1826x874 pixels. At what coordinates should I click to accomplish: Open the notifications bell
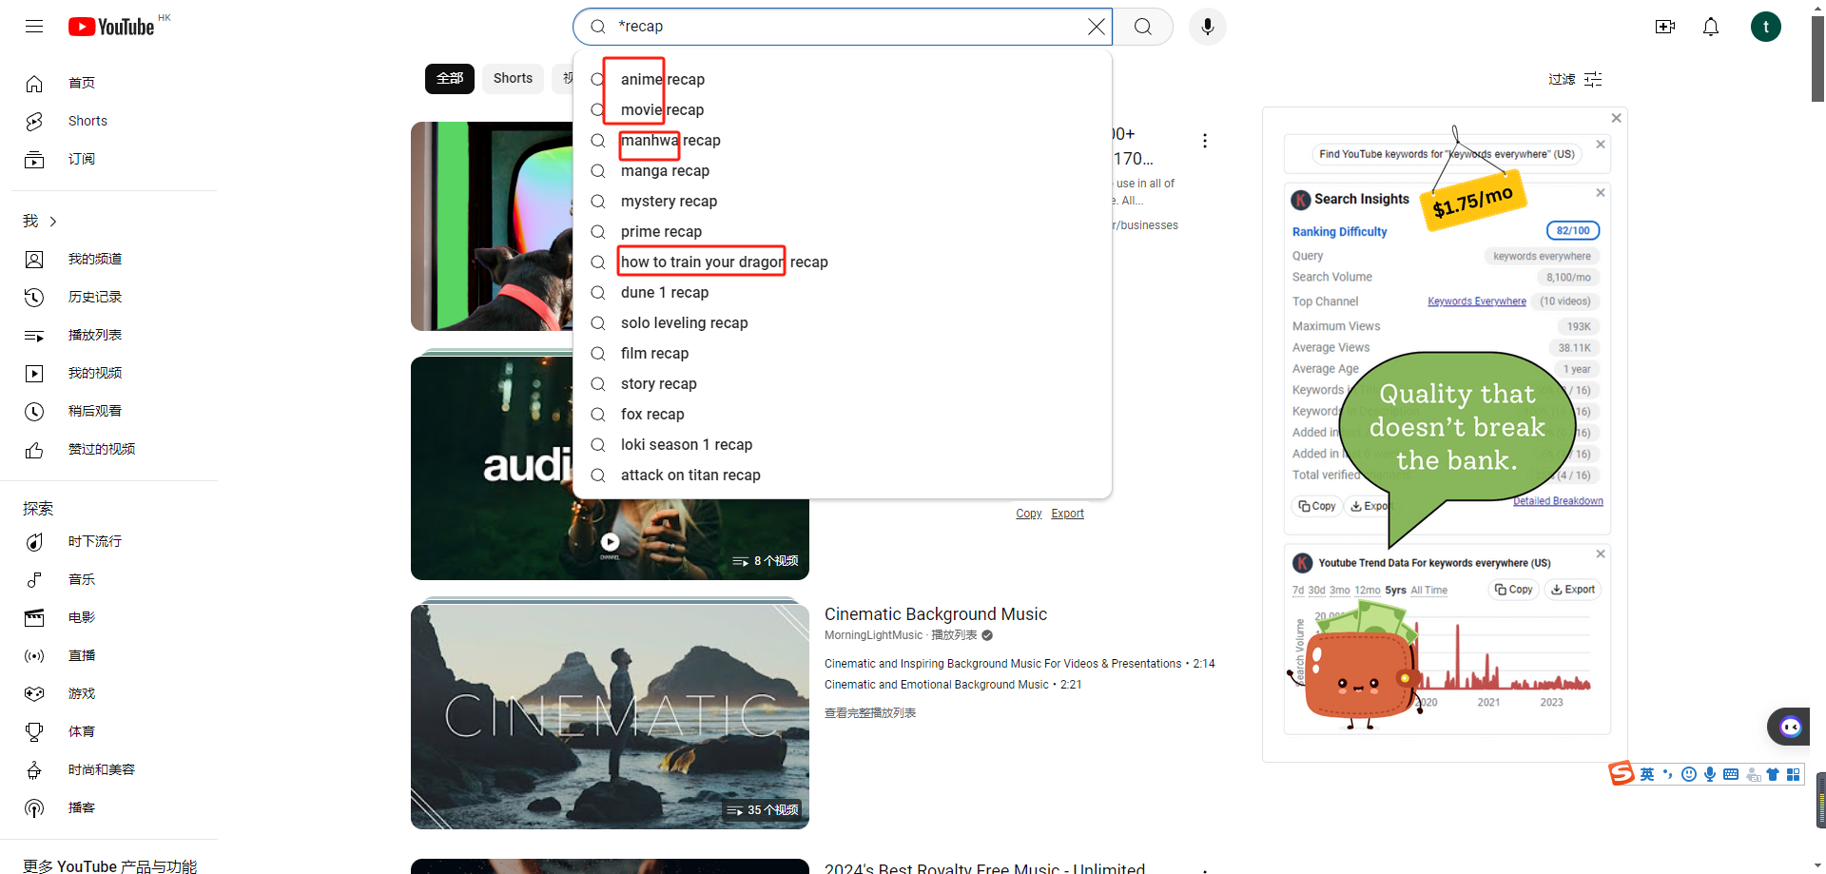pyautogui.click(x=1710, y=27)
